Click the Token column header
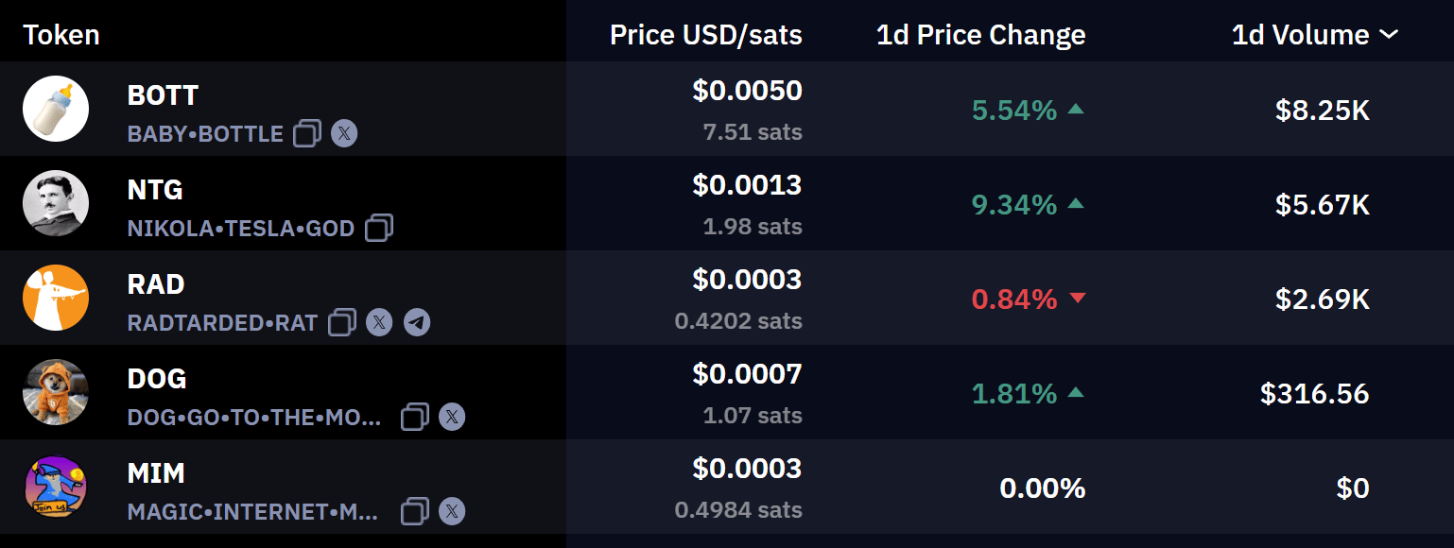Image resolution: width=1454 pixels, height=548 pixels. 61,35
